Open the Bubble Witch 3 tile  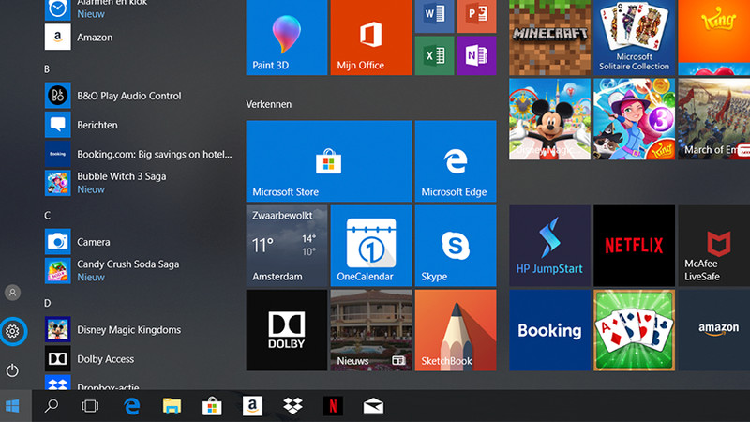click(x=635, y=119)
